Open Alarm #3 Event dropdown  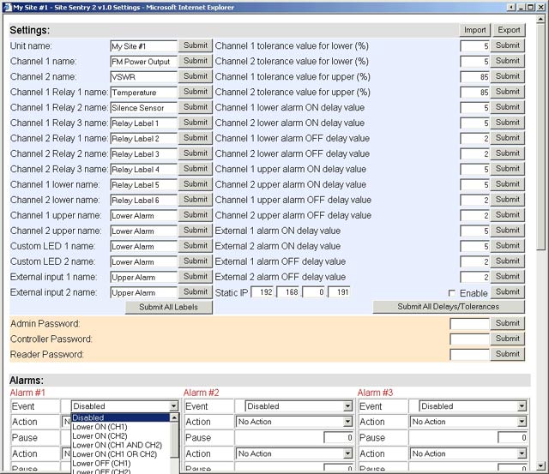point(473,406)
